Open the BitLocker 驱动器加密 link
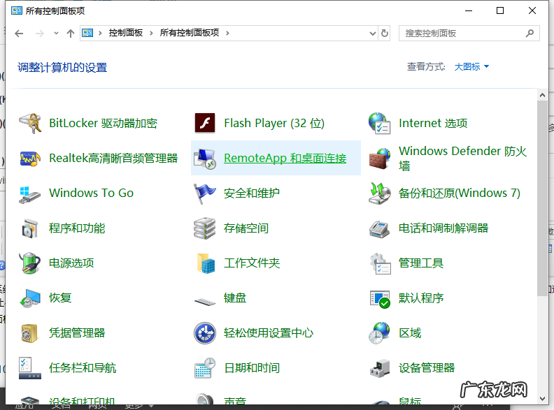This screenshot has height=410, width=554. 103,123
